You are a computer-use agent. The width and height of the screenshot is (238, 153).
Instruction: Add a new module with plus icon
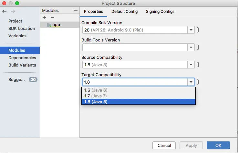pos(45,18)
